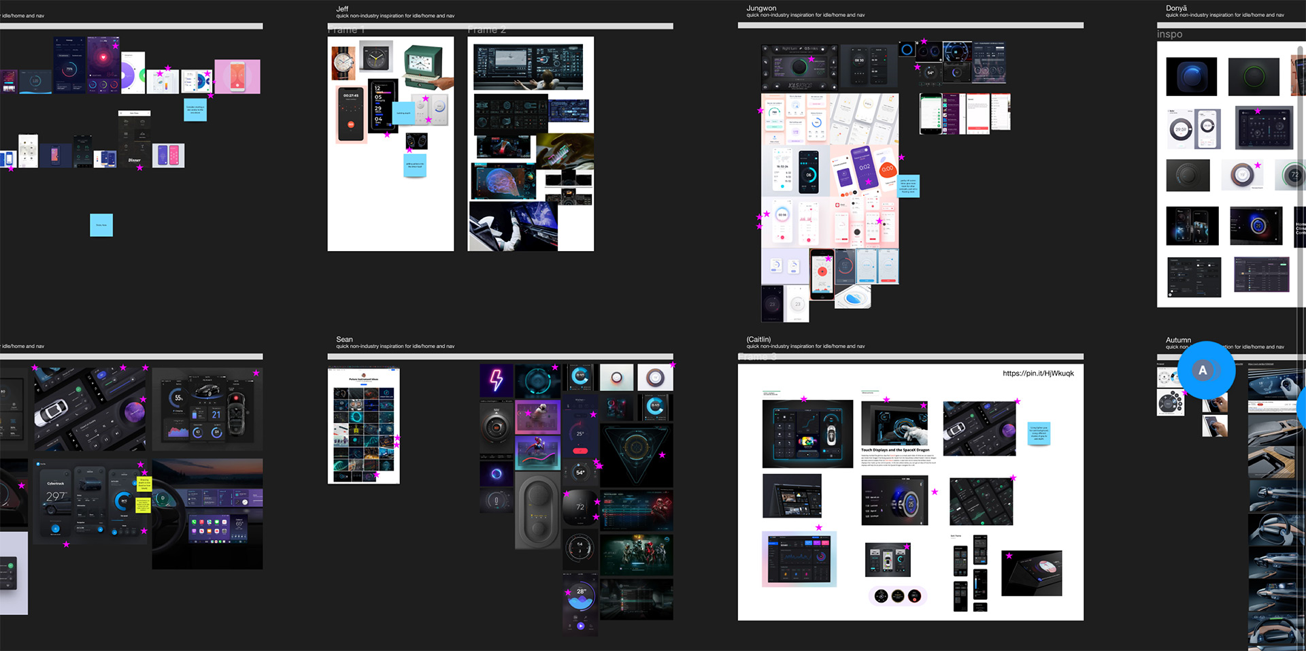1306x651 pixels.
Task: Click the triangular HUD image in Sean's section
Action: click(x=636, y=452)
